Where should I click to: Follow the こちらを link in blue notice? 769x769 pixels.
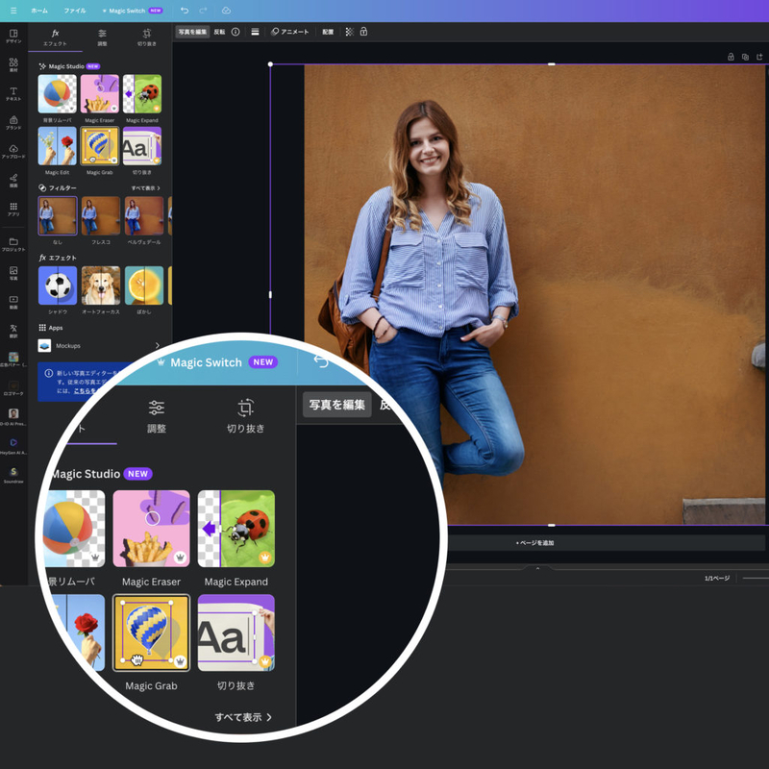tap(86, 391)
